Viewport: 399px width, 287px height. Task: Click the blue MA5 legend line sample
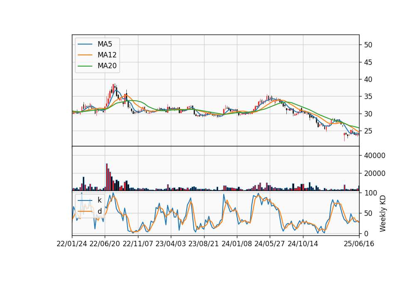pos(85,44)
